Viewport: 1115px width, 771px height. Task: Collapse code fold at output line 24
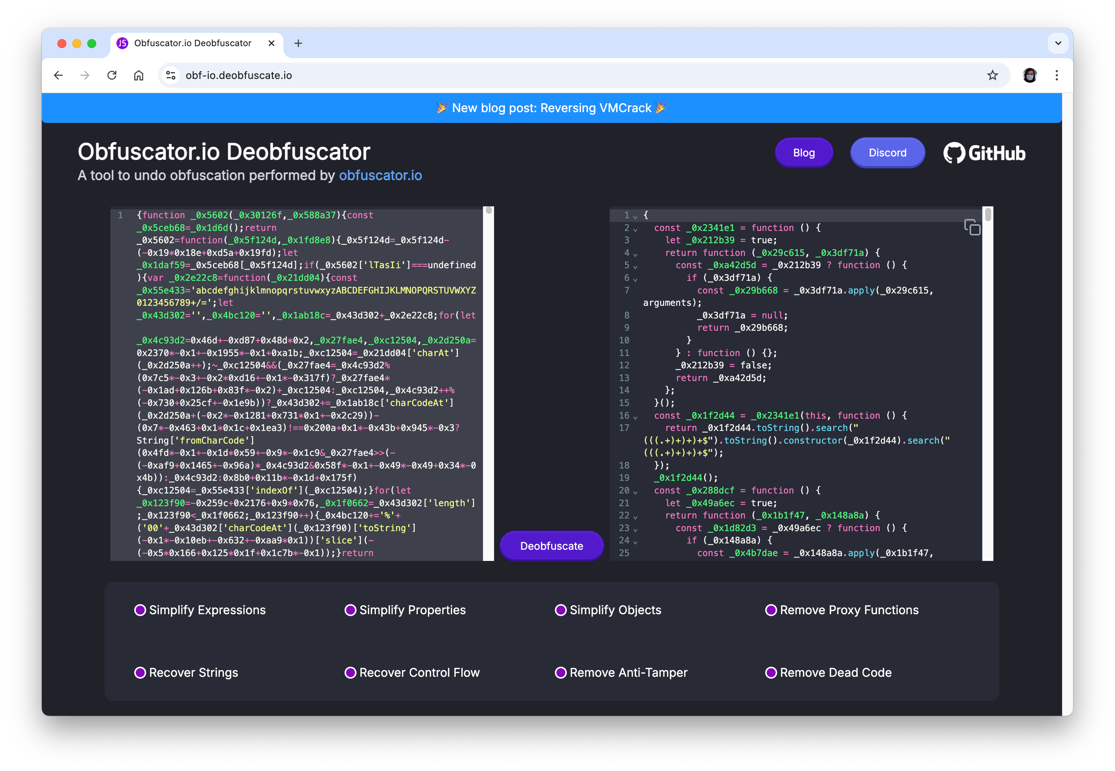(635, 542)
